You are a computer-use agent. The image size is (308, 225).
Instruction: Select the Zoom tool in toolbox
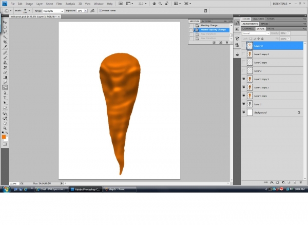tap(5, 128)
